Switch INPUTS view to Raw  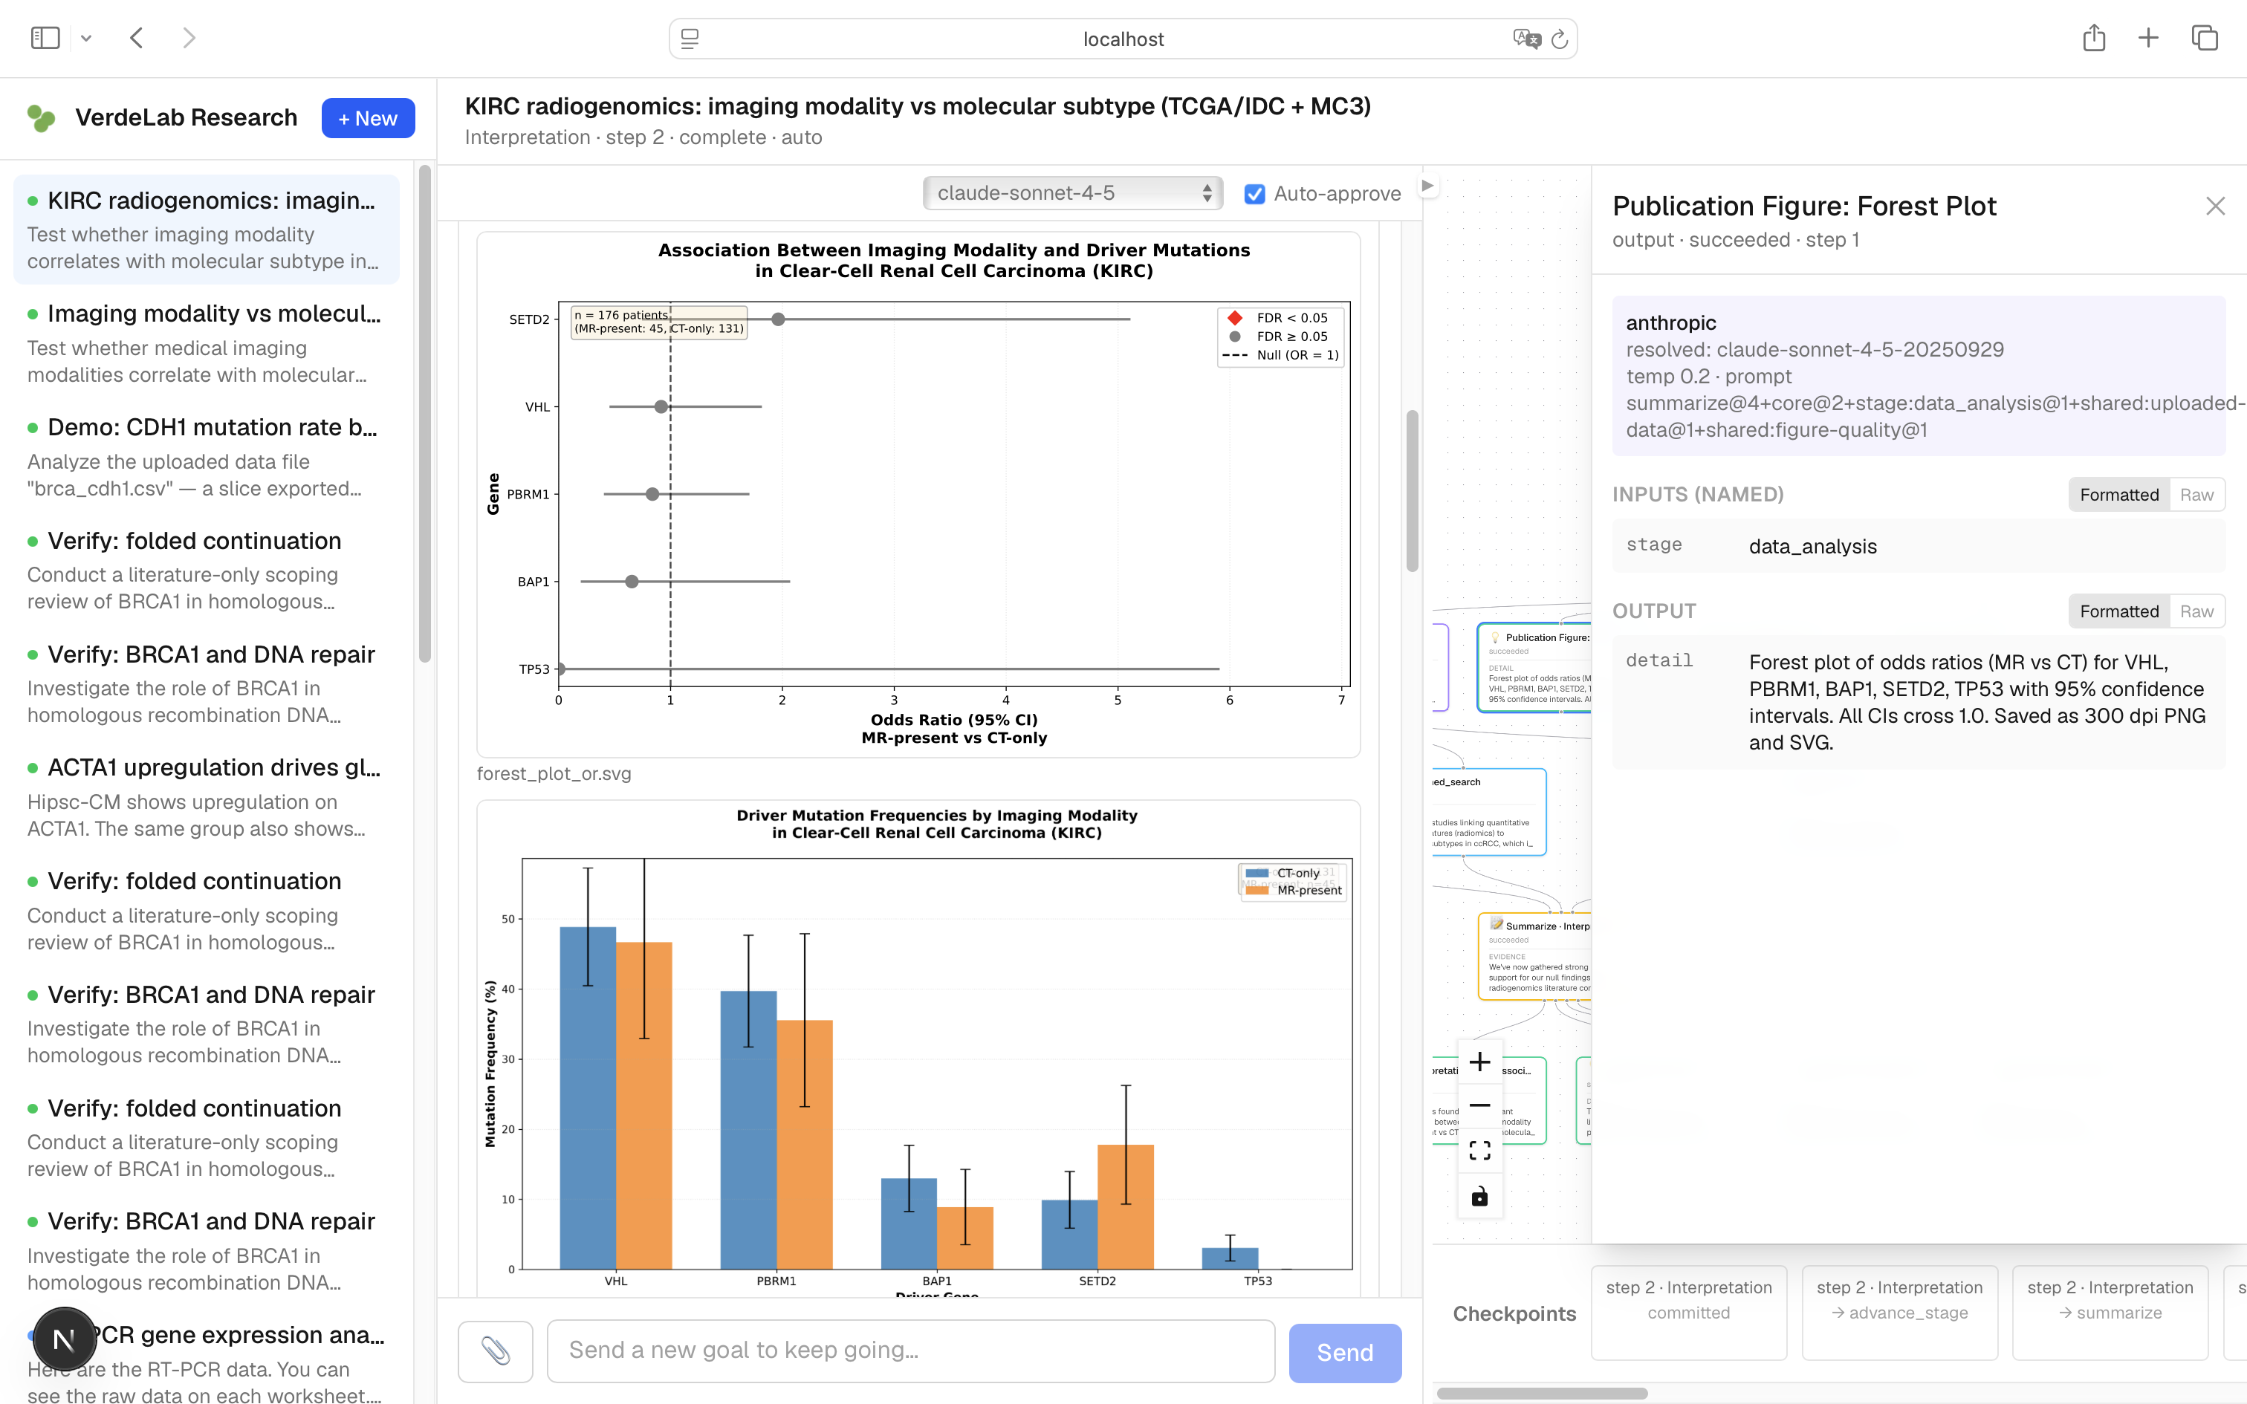point(2197,495)
